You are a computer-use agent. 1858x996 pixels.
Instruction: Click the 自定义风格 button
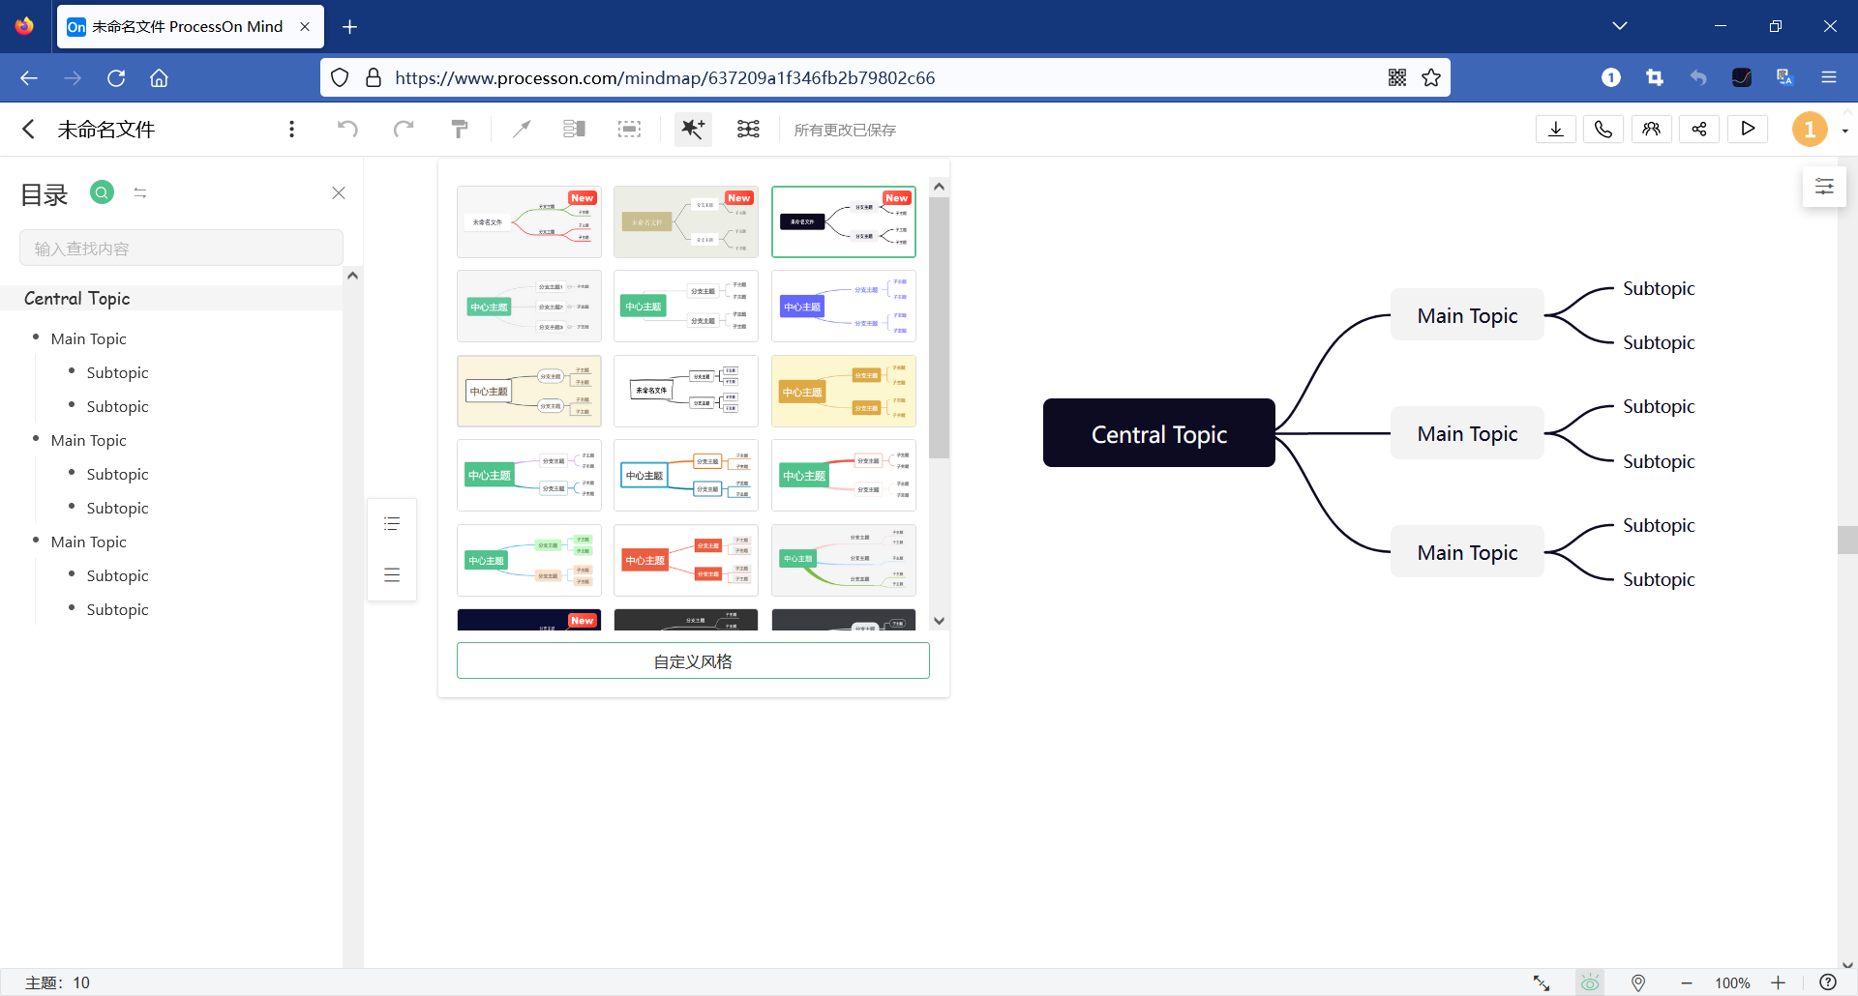(x=693, y=661)
